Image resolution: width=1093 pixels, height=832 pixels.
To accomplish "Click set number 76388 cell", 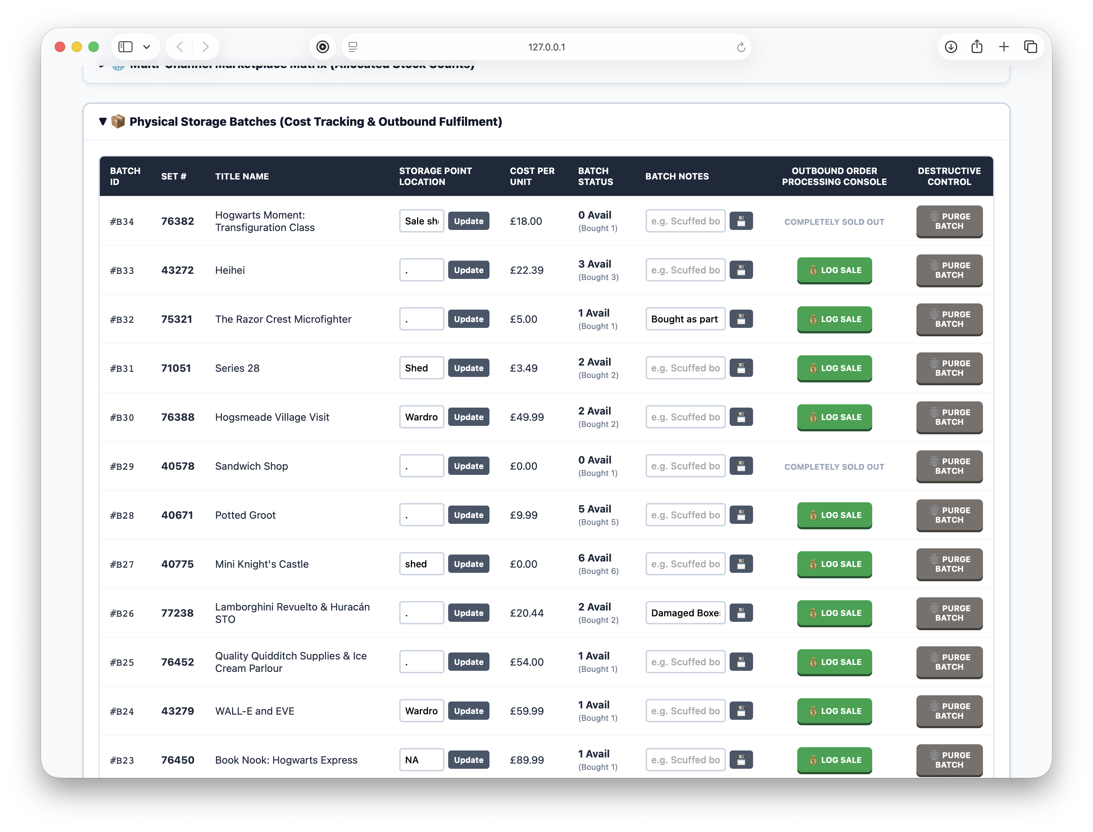I will 178,417.
